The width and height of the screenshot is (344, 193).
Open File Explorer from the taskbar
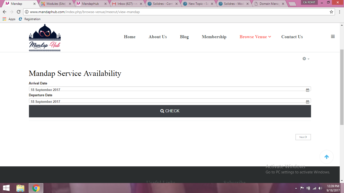point(20,188)
